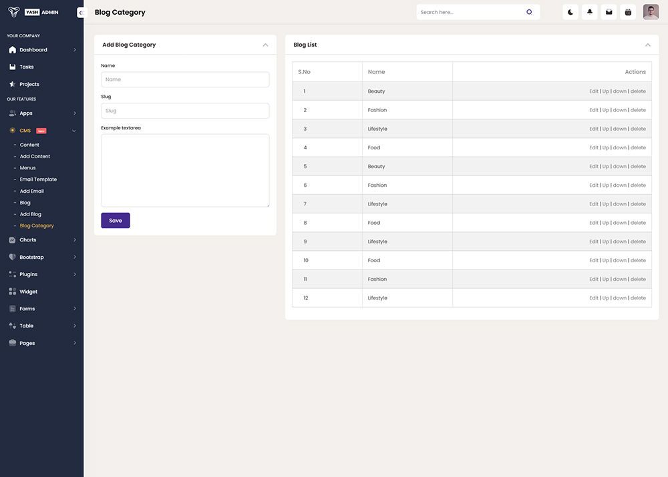Open the Tasks menu label
The image size is (668, 477).
click(27, 67)
